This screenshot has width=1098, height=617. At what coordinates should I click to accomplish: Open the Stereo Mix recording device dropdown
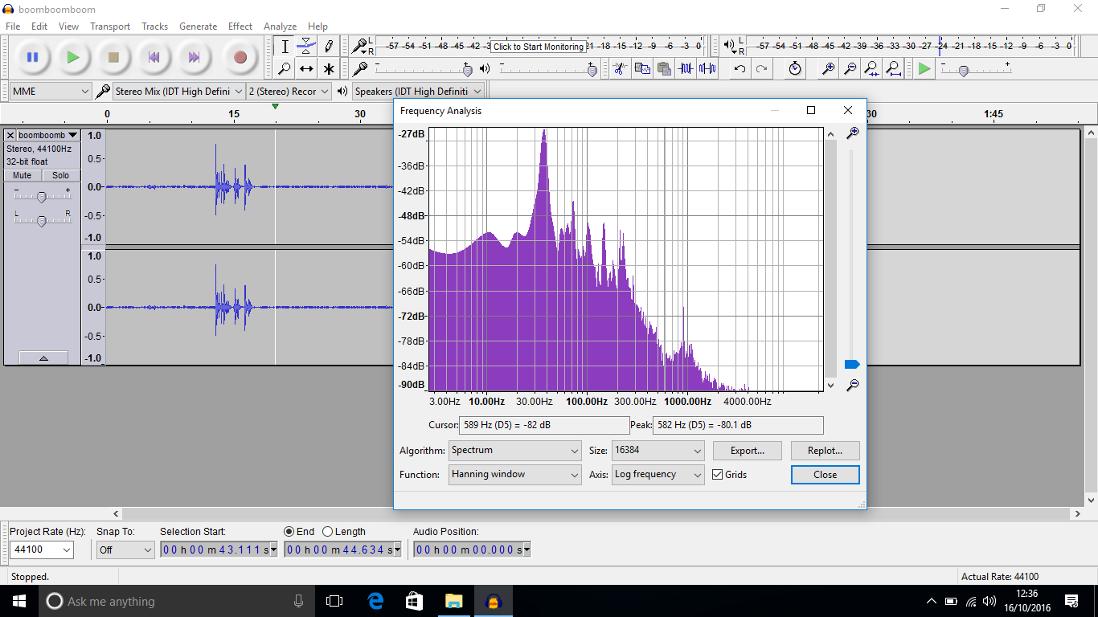tap(178, 92)
